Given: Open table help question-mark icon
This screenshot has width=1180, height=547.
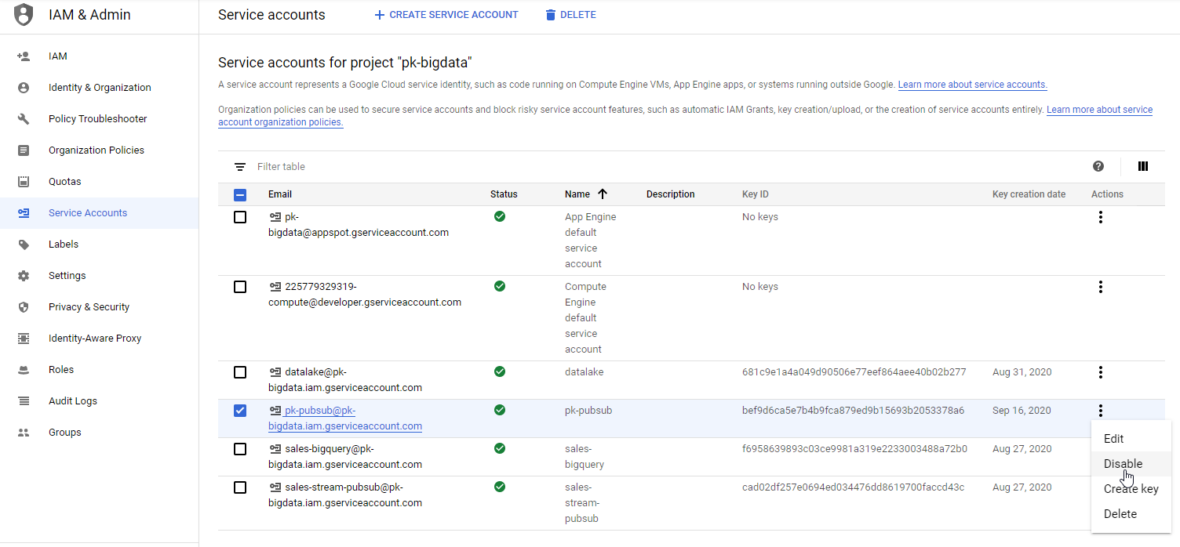Looking at the screenshot, I should coord(1098,166).
